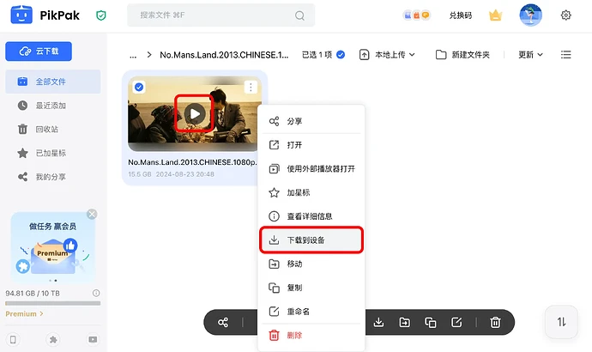Open settings gear icon
This screenshot has height=352, width=592.
(x=565, y=15)
